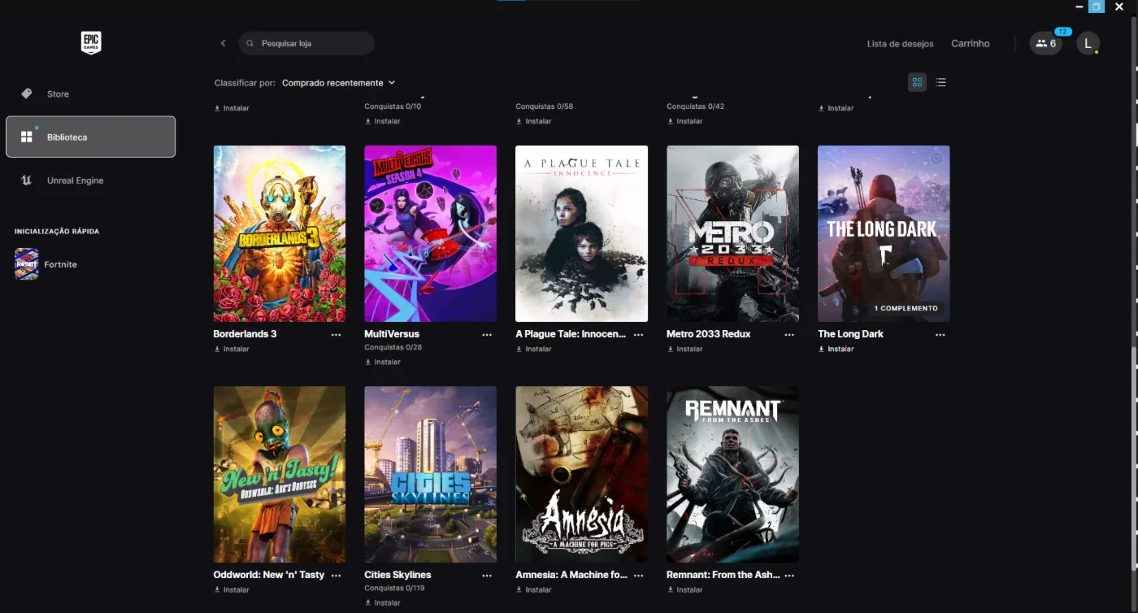Open Remnant: From the Ashes cover
The height and width of the screenshot is (613, 1138).
tap(732, 474)
